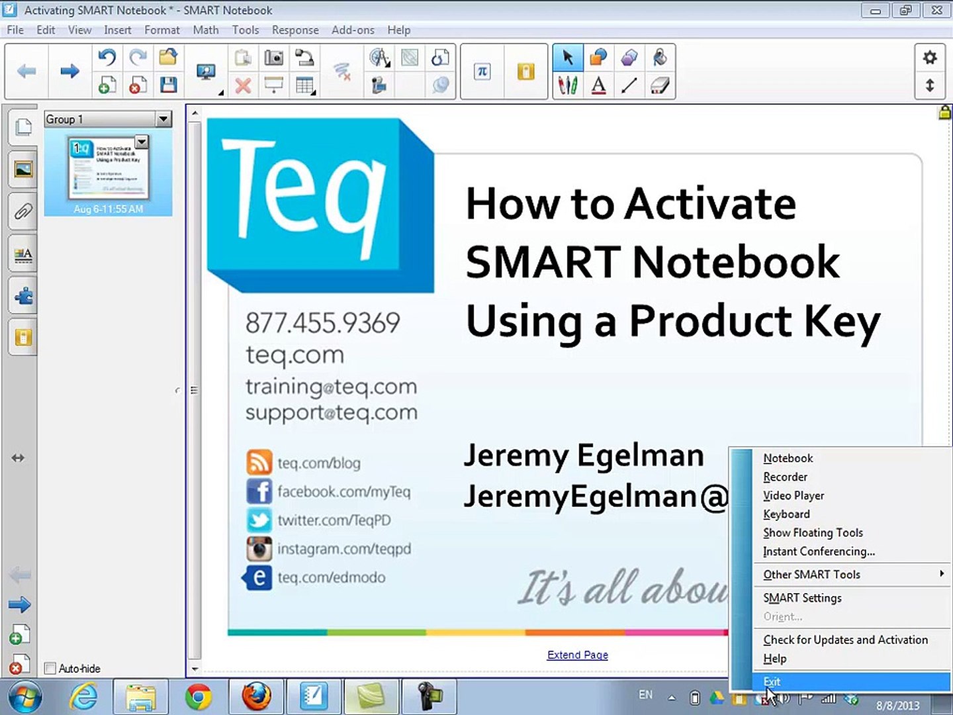Screen dimensions: 953x715
Task: Insert a table from toolbar
Action: tap(304, 85)
